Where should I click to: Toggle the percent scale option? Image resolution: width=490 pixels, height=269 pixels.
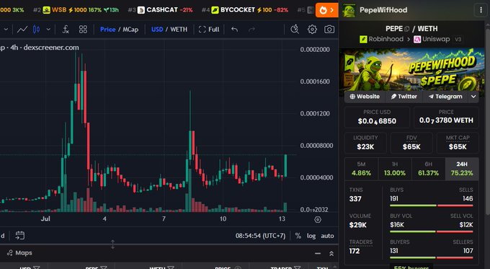click(298, 236)
